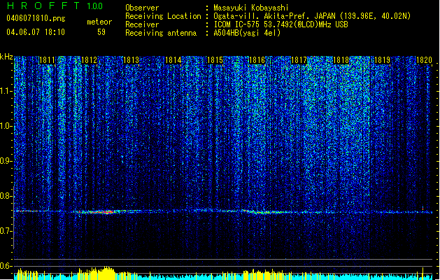The image size is (440, 280).
Task: Click the HROFFT title text
Action: point(43,6)
